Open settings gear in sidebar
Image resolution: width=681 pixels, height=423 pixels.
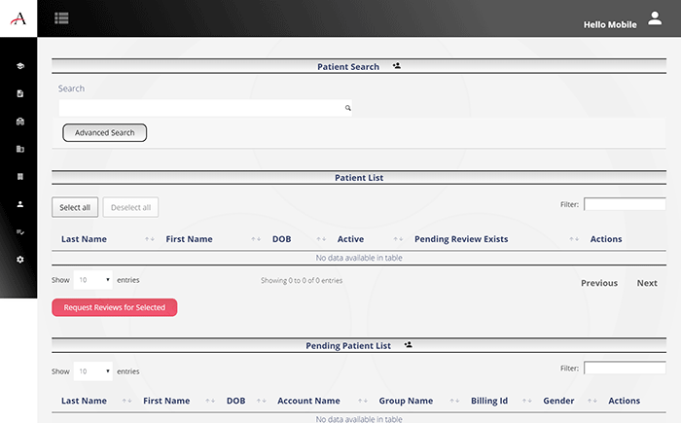coord(19,260)
